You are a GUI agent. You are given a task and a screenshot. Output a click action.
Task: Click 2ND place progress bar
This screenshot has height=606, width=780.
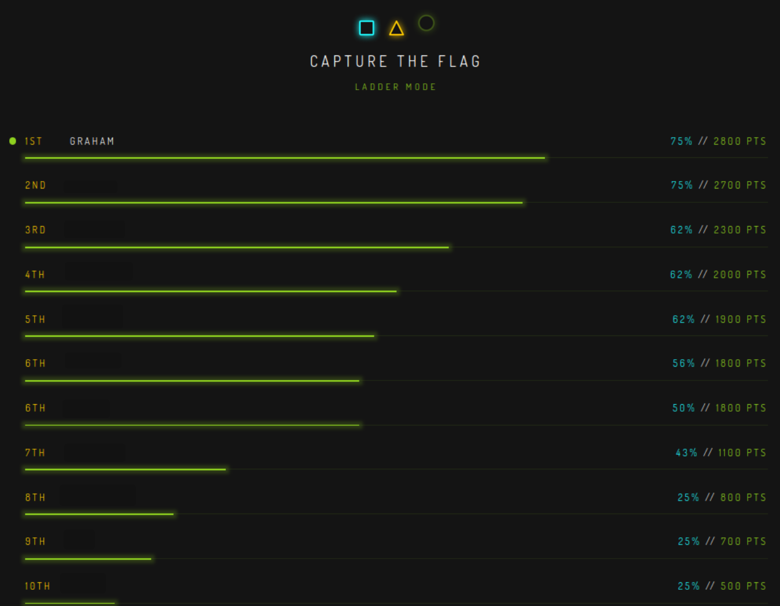click(274, 202)
